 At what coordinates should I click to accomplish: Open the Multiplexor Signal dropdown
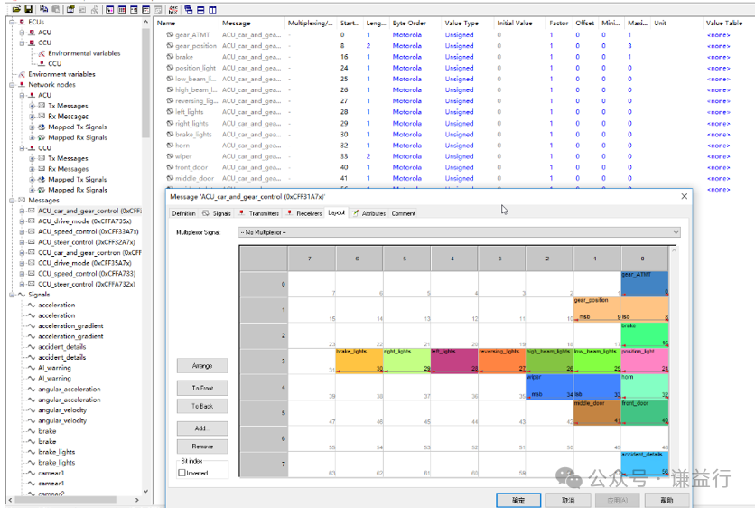tap(460, 232)
